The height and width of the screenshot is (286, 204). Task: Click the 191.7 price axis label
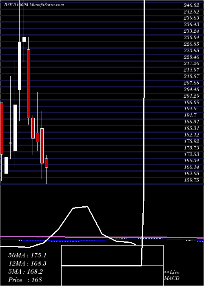point(191,115)
